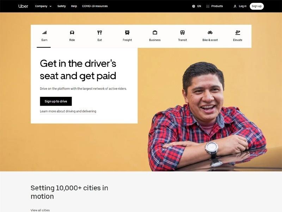
Task: Click the Log in person icon
Action: [235, 6]
